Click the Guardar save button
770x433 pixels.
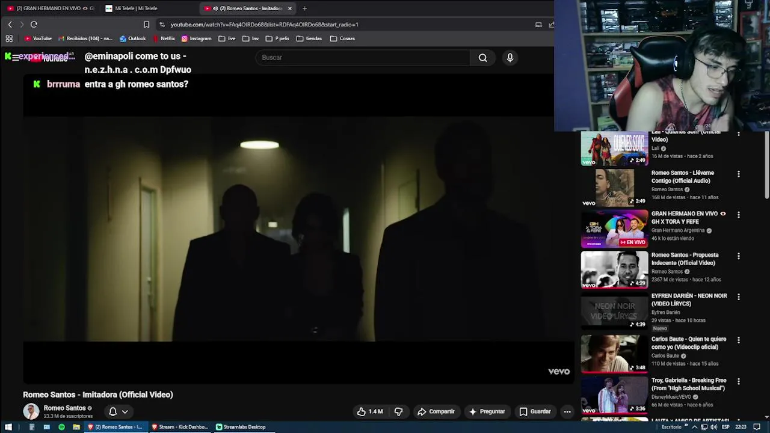pyautogui.click(x=535, y=411)
